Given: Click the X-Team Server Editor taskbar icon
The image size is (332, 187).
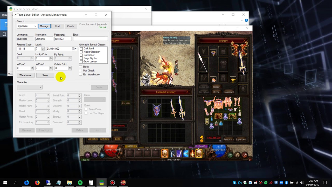Looking at the screenshot, I should coord(101,183).
